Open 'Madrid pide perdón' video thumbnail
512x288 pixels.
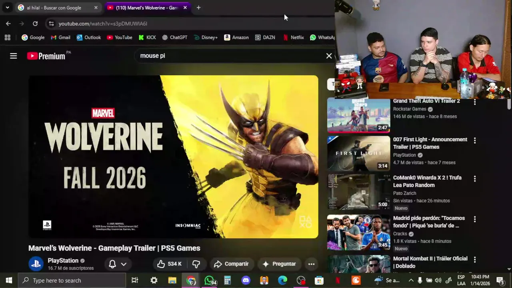358,232
